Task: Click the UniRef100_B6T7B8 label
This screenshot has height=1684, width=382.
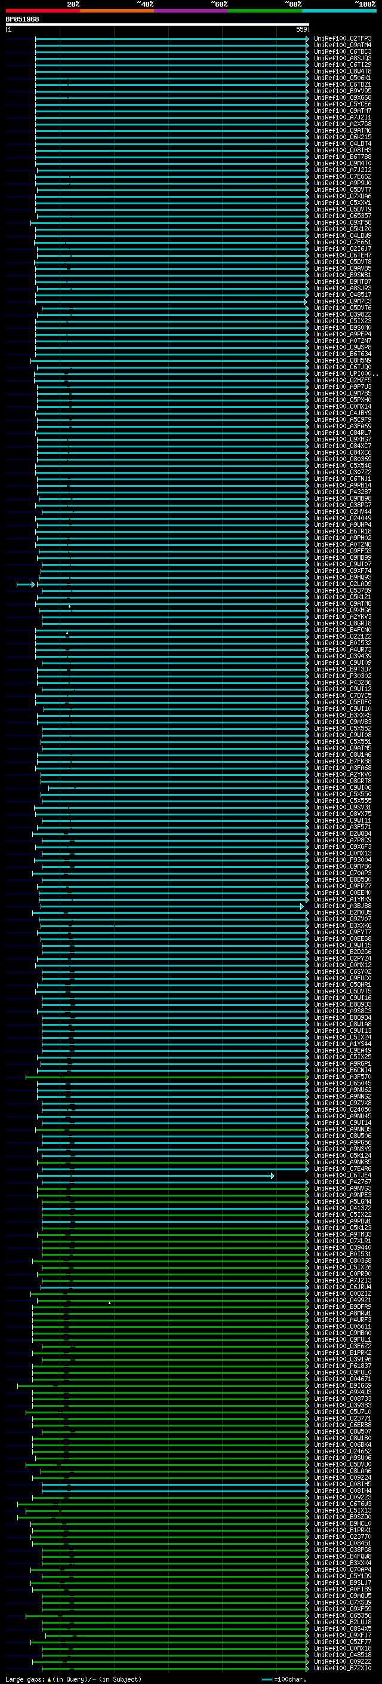Action: coord(342,157)
